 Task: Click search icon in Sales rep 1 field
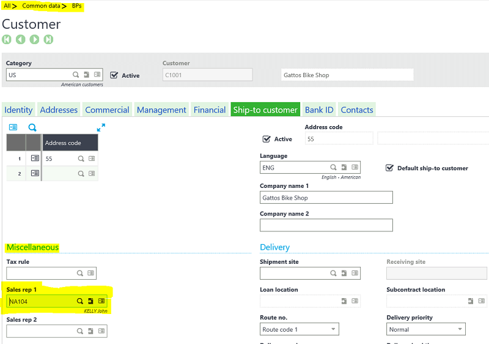coord(79,301)
